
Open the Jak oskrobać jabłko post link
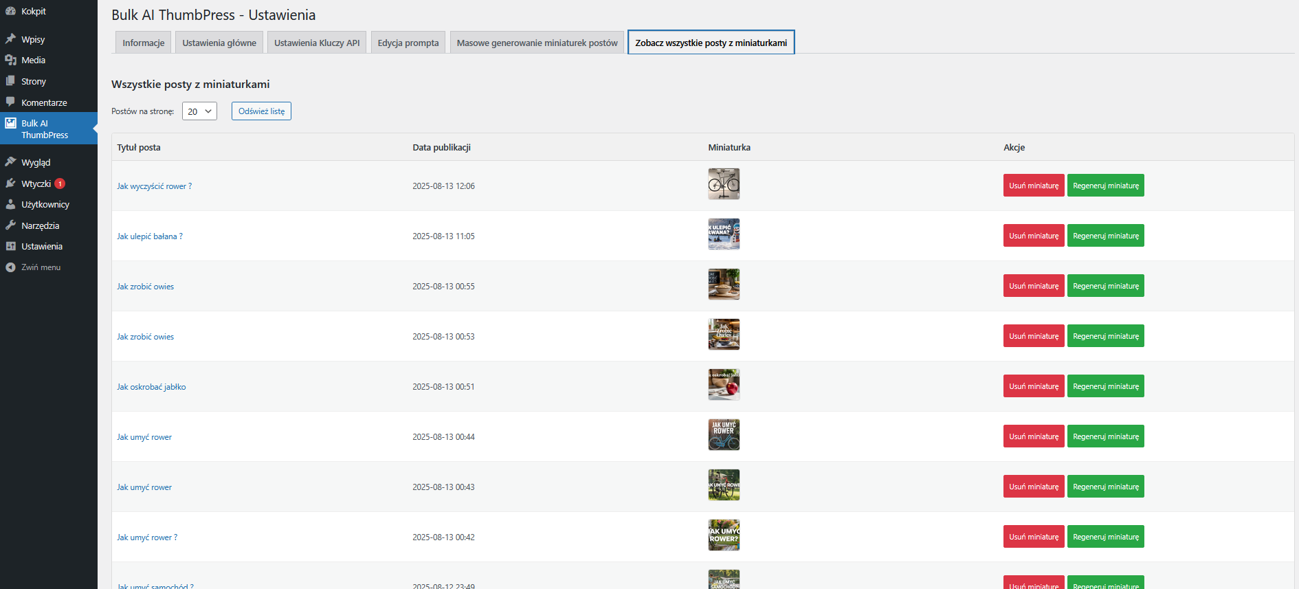pyautogui.click(x=151, y=387)
